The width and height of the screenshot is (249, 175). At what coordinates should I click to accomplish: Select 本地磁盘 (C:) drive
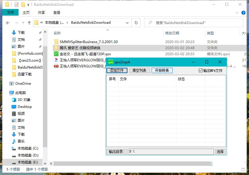pyautogui.click(x=25, y=148)
